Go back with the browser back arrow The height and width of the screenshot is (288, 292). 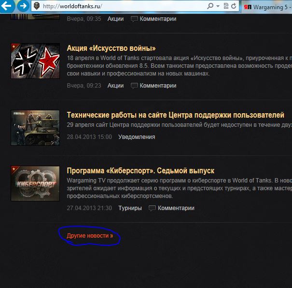point(7,6)
